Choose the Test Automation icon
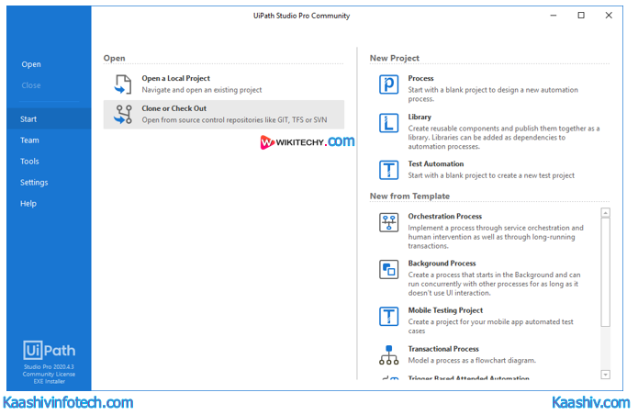638x415 pixels. (388, 169)
